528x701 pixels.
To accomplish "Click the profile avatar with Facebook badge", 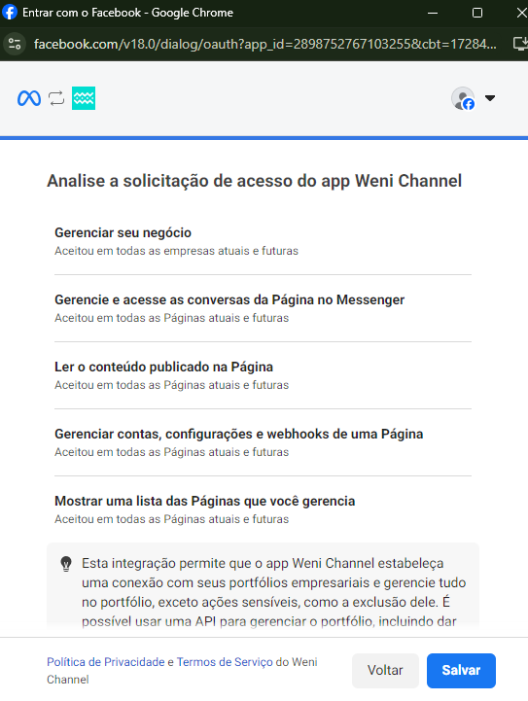I will (463, 98).
